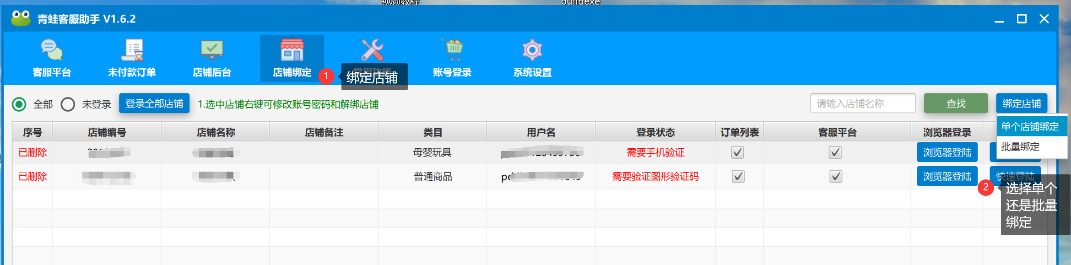
Task: Open the 未付款订单 document icon
Action: (x=132, y=50)
